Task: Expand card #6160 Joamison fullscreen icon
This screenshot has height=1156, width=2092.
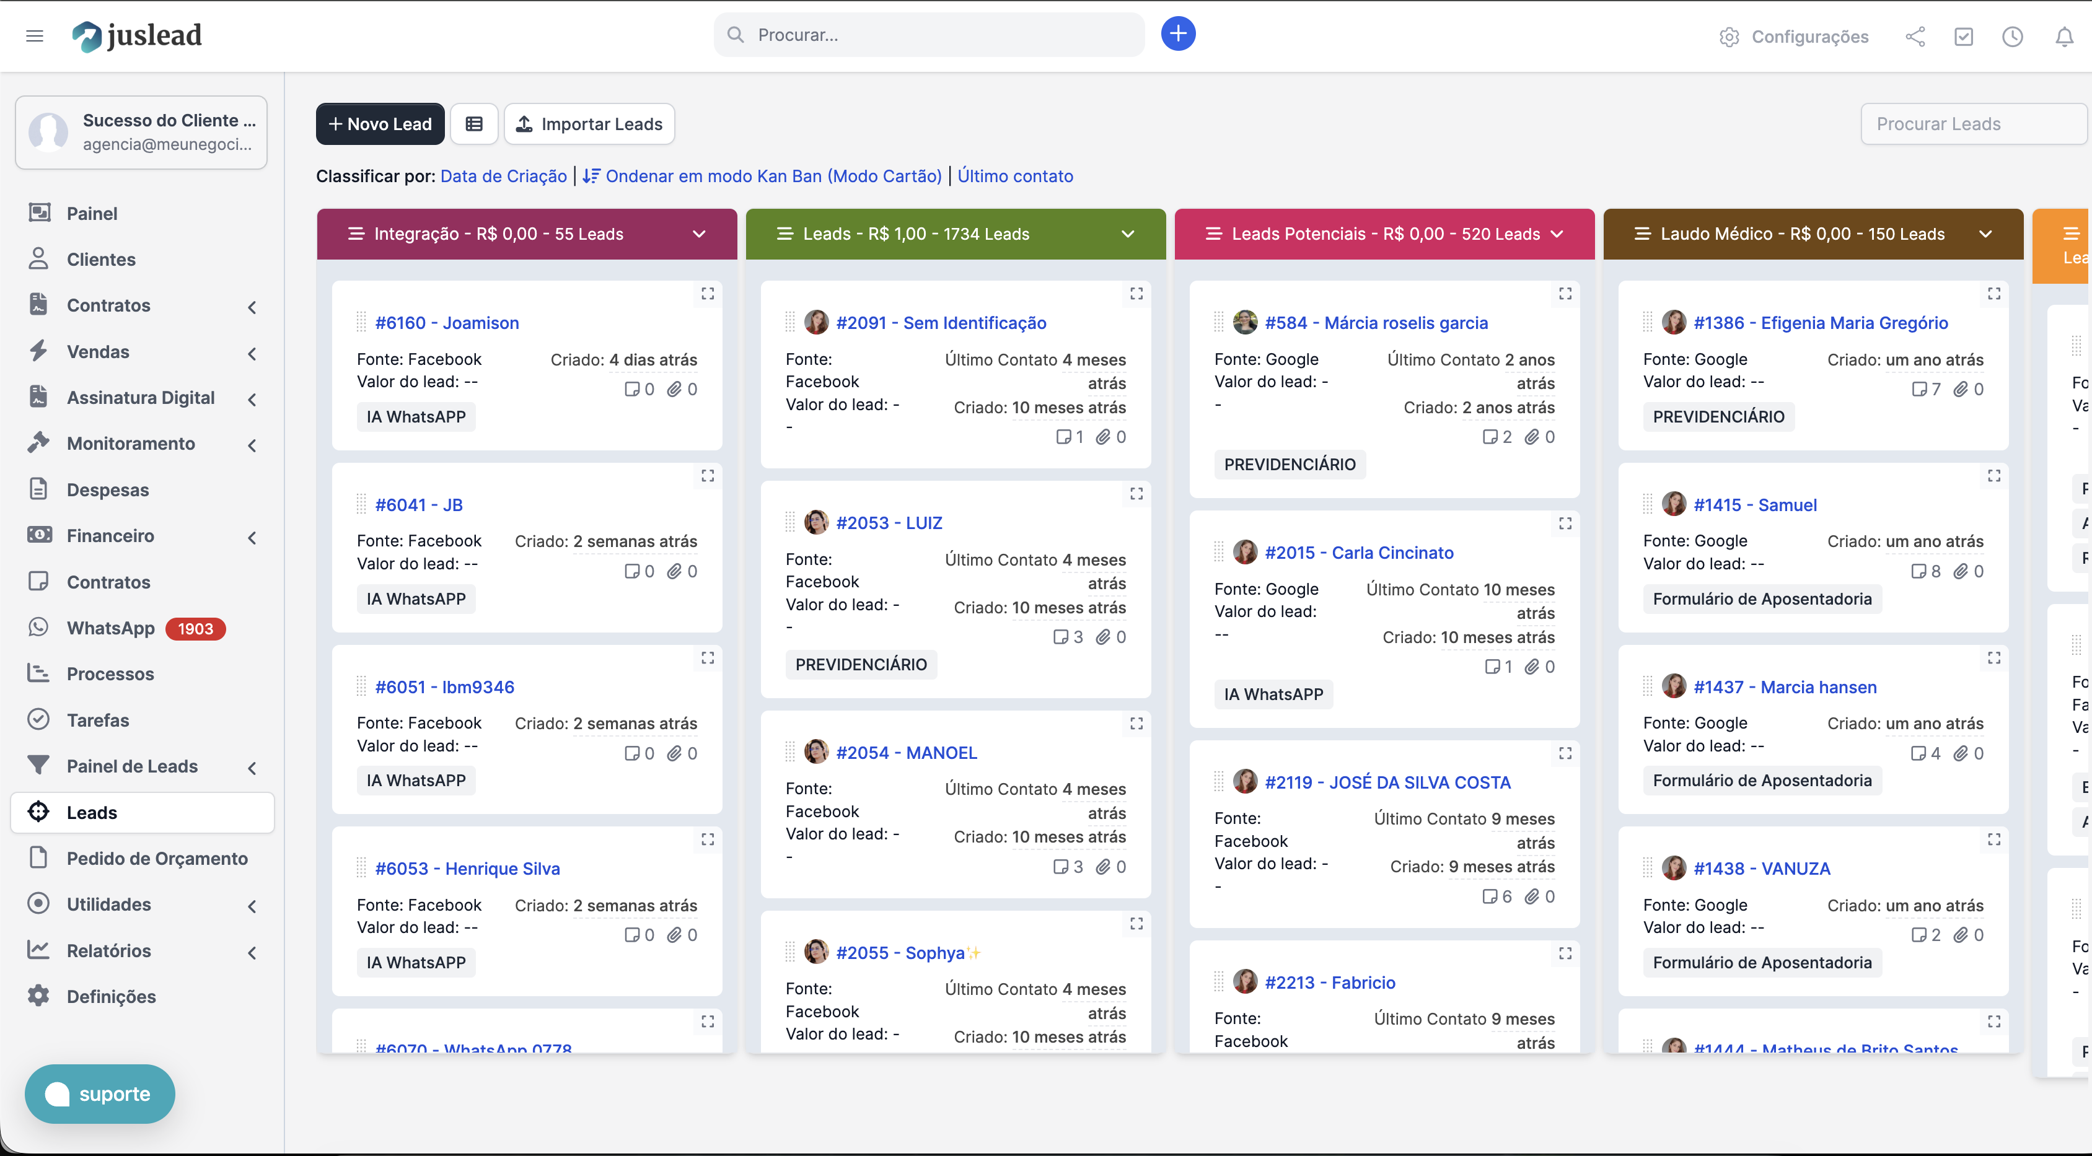Action: pos(707,293)
